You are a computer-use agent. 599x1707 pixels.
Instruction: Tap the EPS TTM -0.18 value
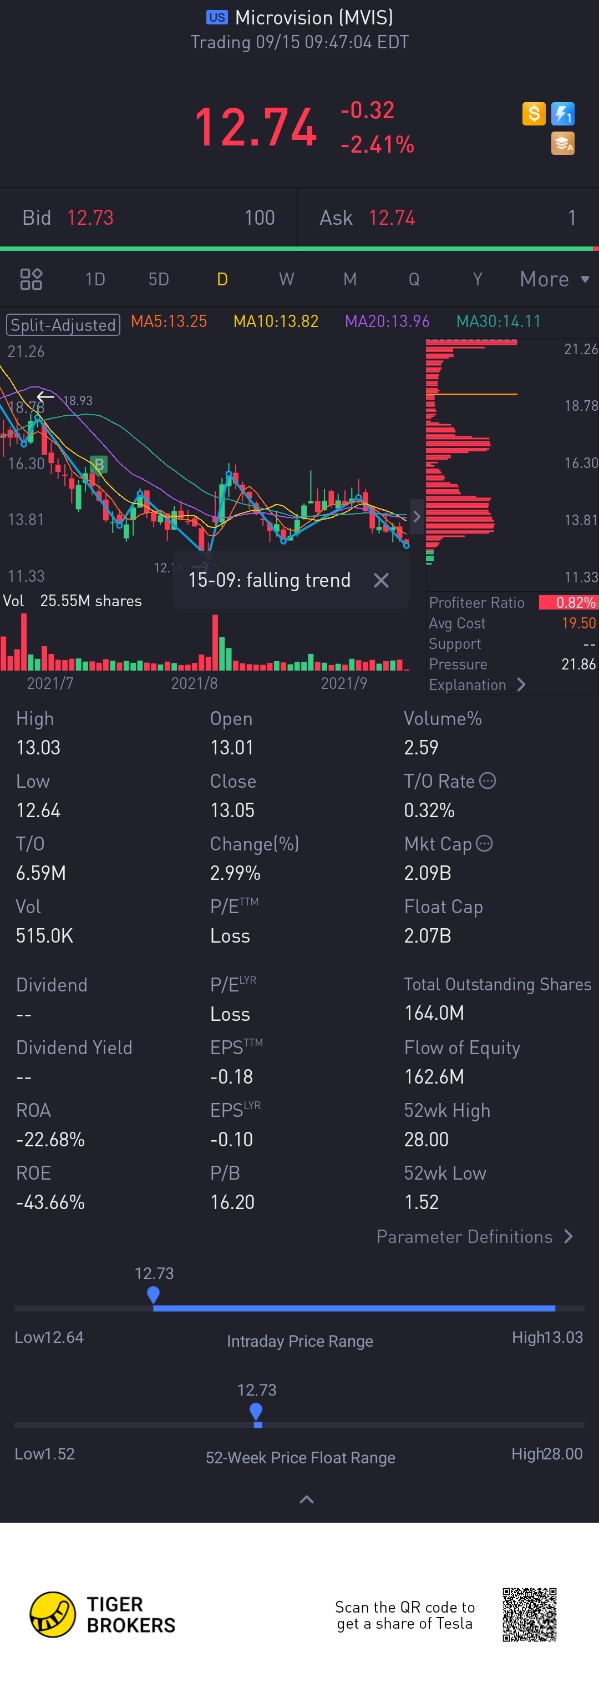point(232,1076)
